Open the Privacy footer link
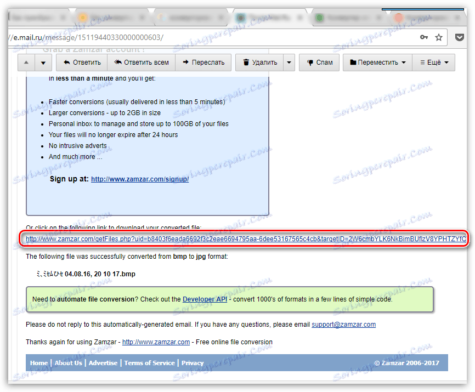The image size is (475, 392). 193,362
